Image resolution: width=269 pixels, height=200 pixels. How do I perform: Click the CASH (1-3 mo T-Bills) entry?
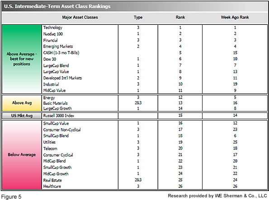[61, 53]
